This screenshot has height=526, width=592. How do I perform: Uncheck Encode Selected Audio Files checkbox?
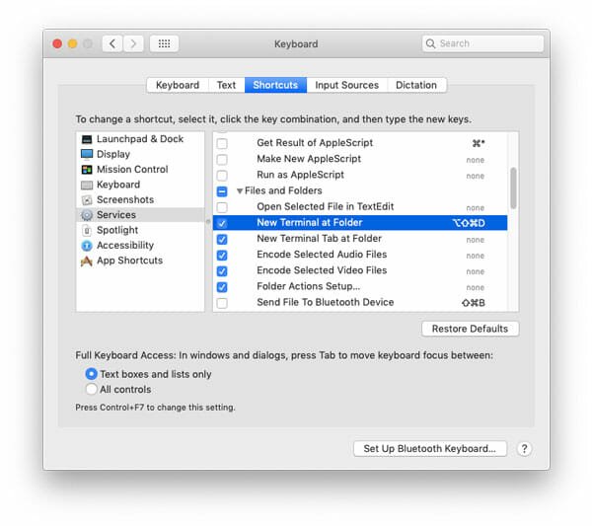[x=222, y=256]
